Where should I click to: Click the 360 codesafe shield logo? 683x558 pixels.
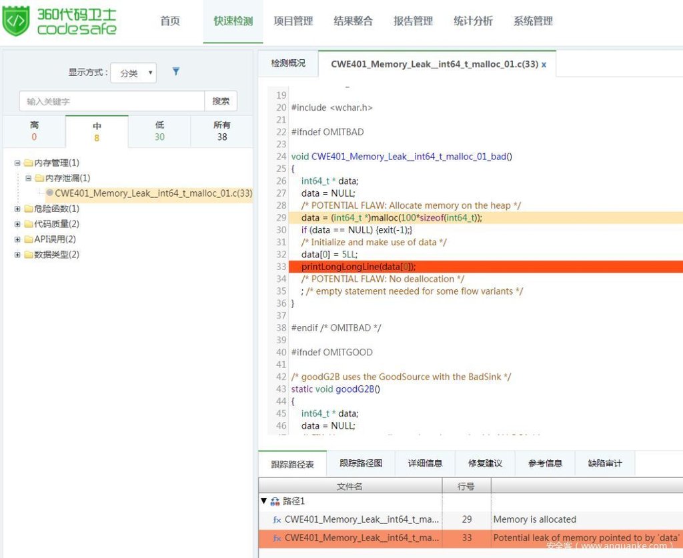coord(16,21)
